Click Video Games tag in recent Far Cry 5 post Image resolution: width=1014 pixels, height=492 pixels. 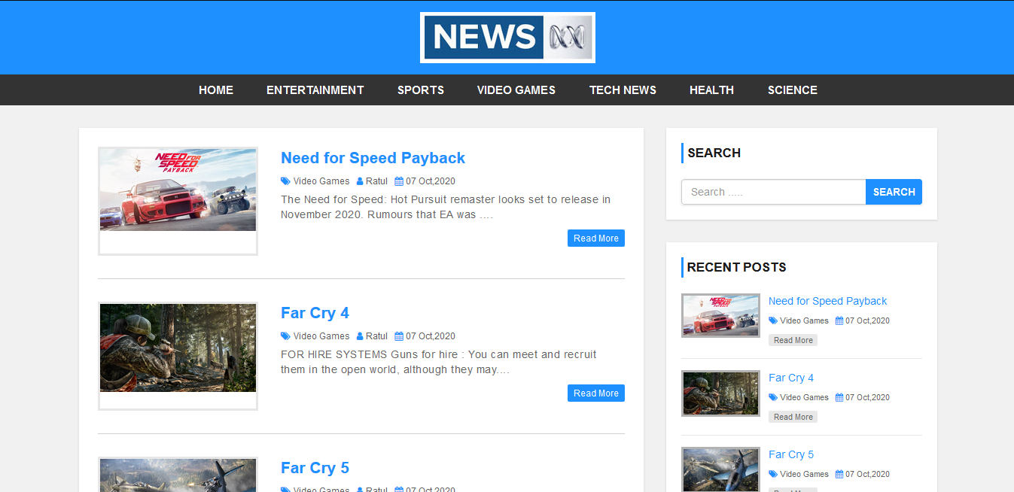pyautogui.click(x=804, y=474)
